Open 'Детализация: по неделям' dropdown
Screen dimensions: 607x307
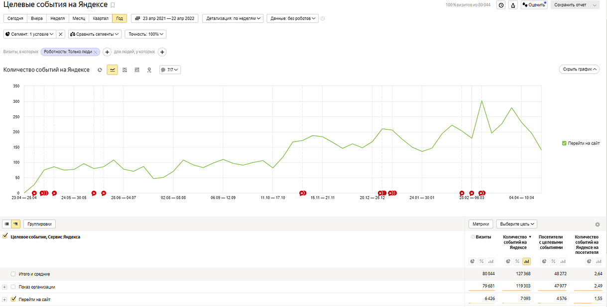233,18
